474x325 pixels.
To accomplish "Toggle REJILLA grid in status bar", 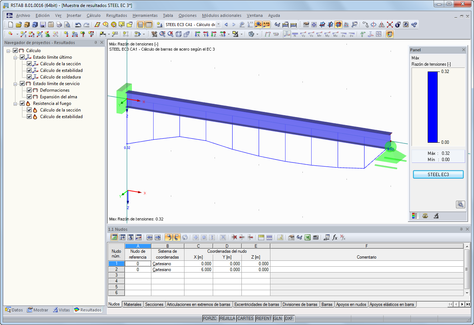I will [227, 318].
